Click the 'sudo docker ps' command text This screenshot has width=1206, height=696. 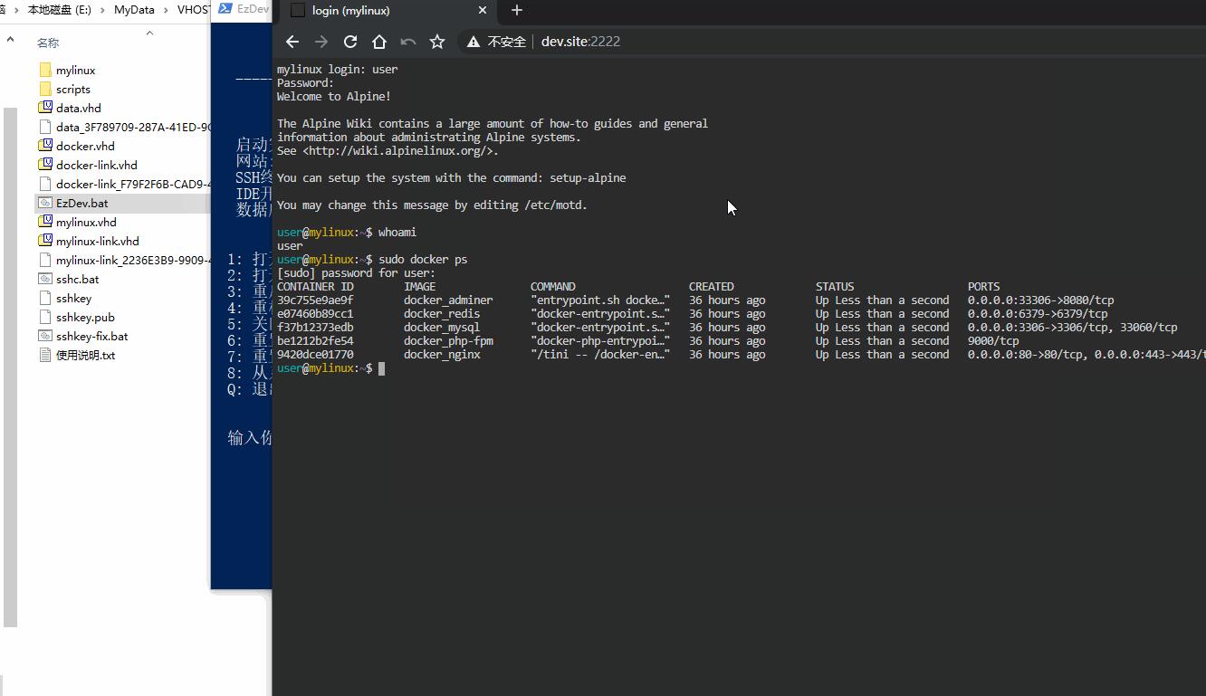tap(423, 260)
